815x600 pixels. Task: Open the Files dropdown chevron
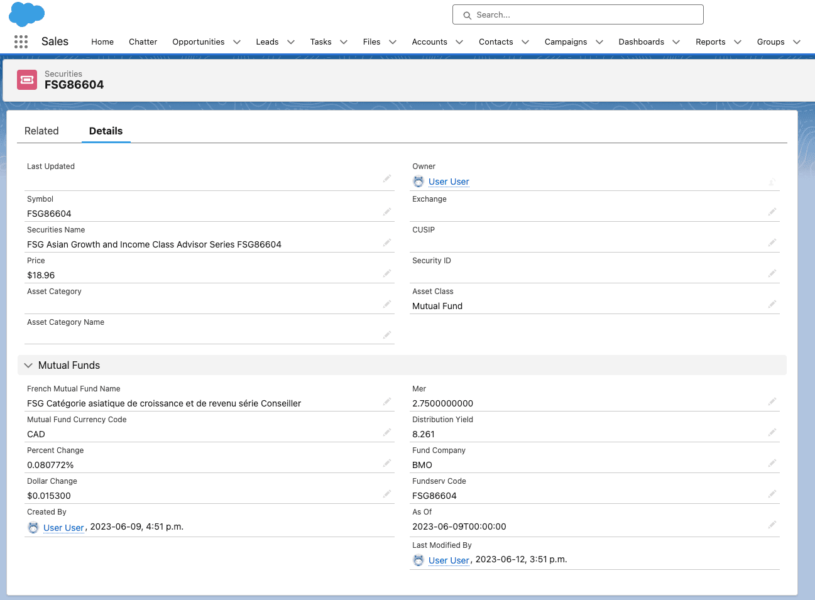[x=393, y=42]
